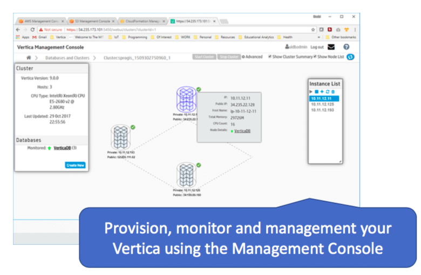This screenshot has height=275, width=421.
Task: Click the add instance plus icon
Action: click(x=322, y=91)
